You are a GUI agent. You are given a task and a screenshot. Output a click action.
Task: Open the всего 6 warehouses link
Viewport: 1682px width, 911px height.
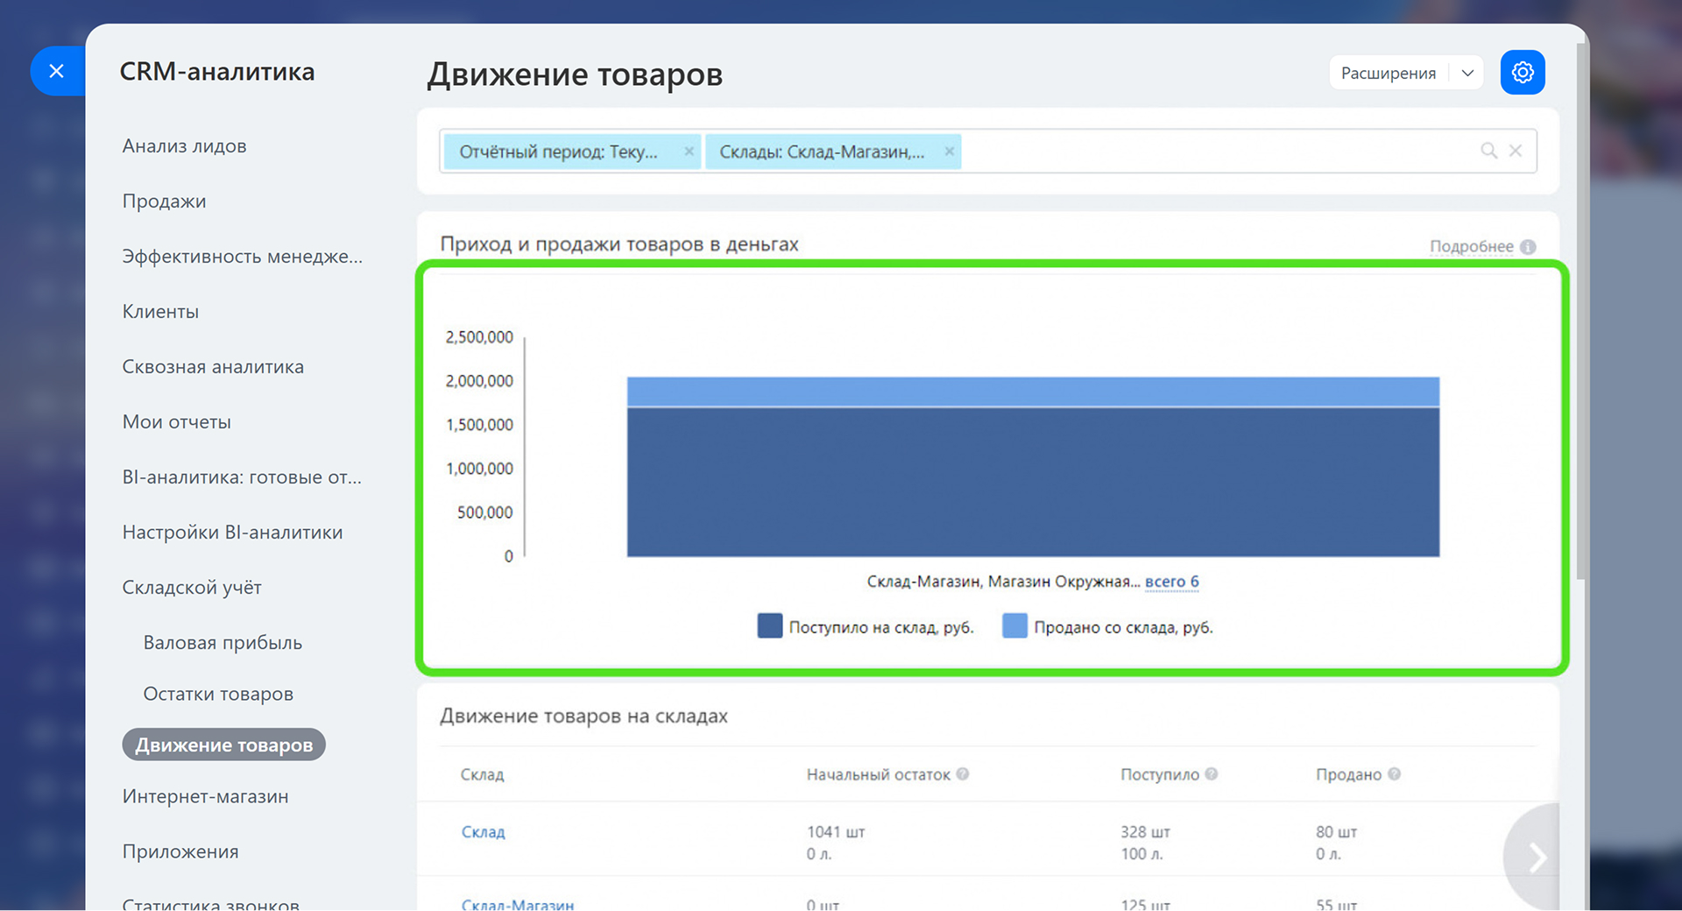[1171, 582]
